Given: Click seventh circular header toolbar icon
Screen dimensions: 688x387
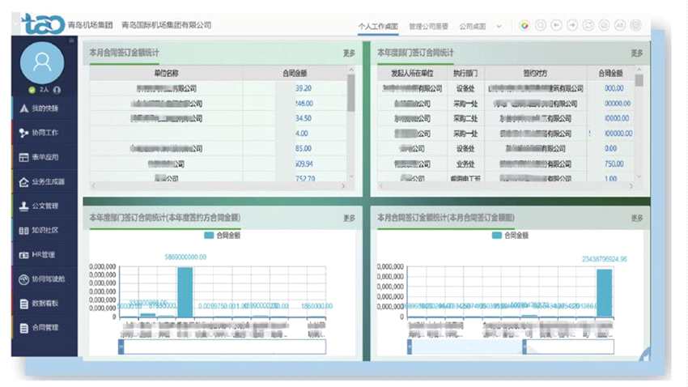Looking at the screenshot, I should click(x=620, y=25).
